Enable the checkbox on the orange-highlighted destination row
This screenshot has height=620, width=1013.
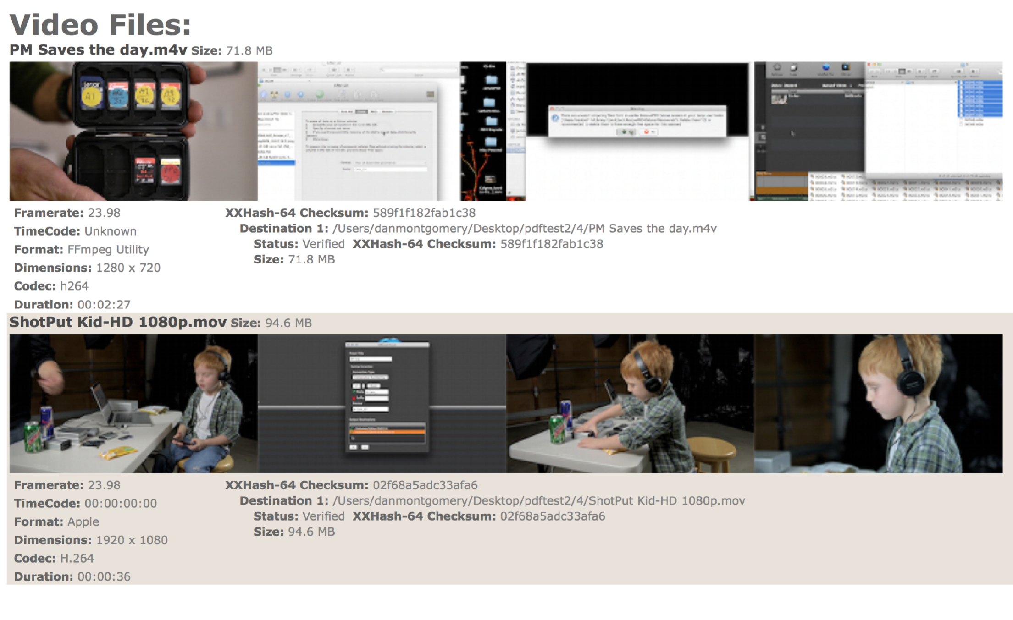click(x=352, y=433)
